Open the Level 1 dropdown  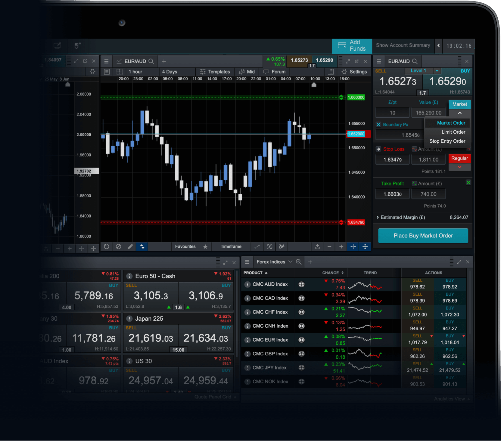coord(437,71)
